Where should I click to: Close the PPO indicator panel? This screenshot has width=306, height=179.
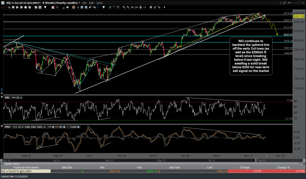click(x=2, y=126)
